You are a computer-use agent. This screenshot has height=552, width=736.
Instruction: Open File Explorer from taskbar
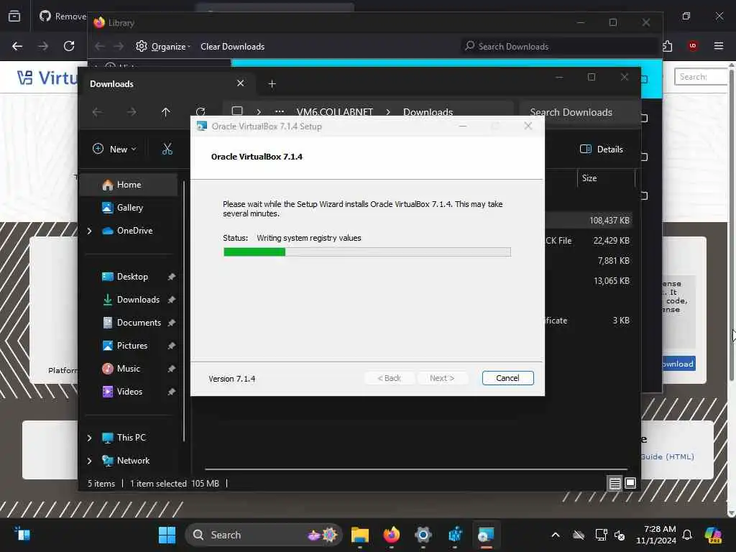click(360, 535)
